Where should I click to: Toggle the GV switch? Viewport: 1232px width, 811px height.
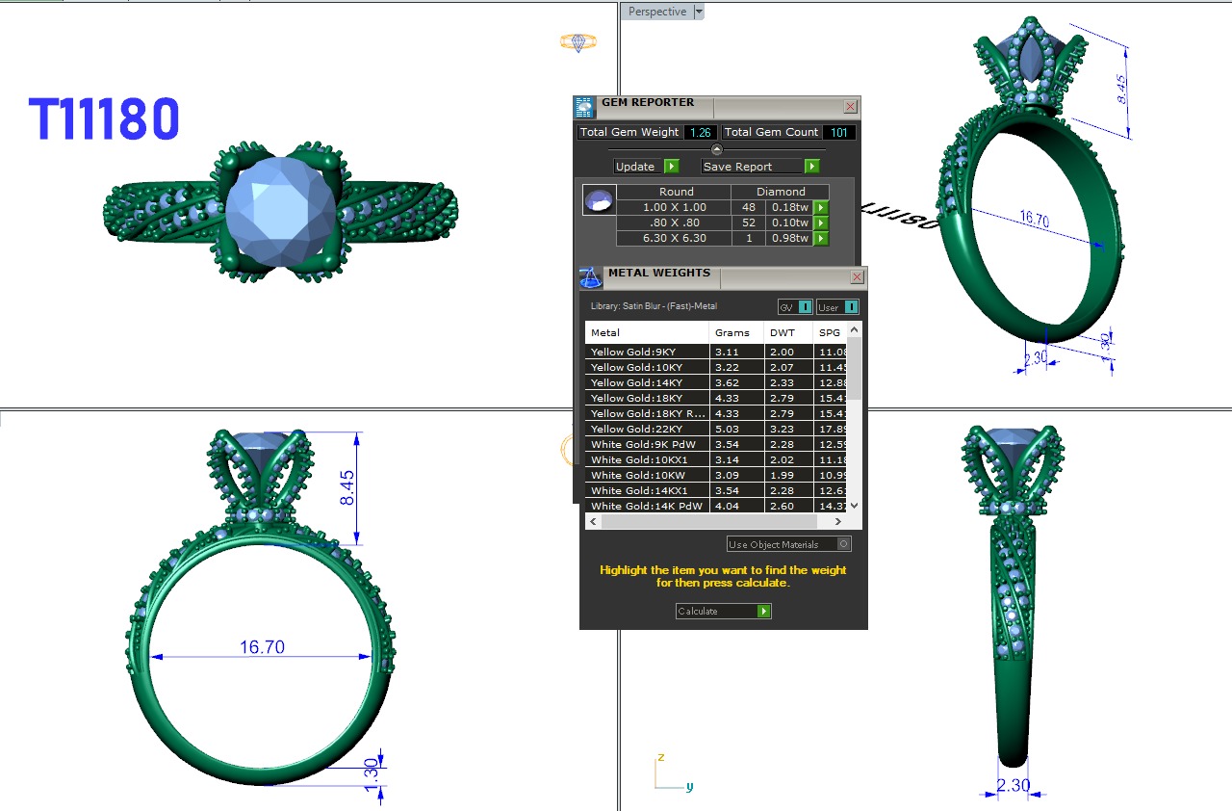point(806,307)
